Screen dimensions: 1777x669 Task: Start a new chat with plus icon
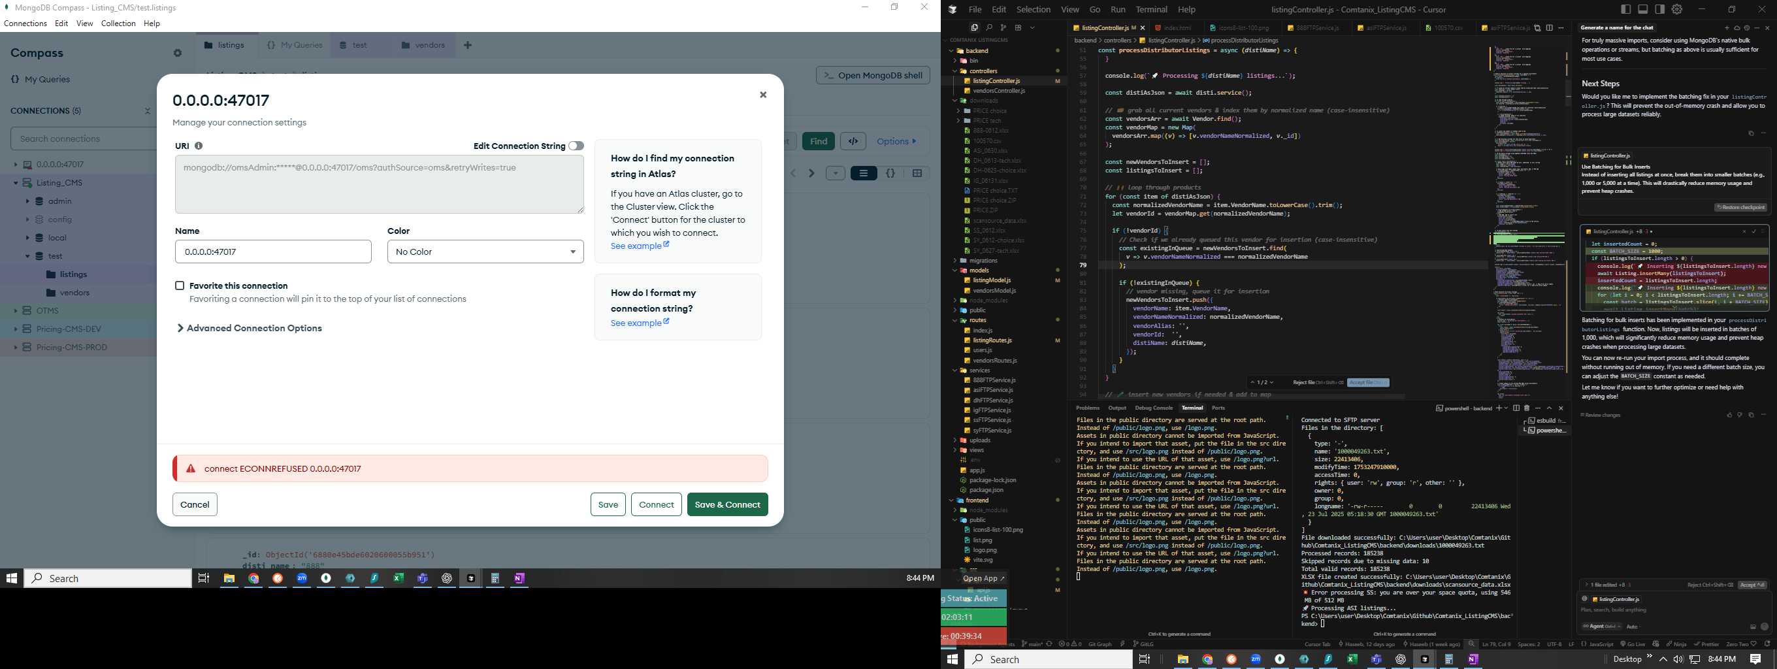click(x=1727, y=28)
